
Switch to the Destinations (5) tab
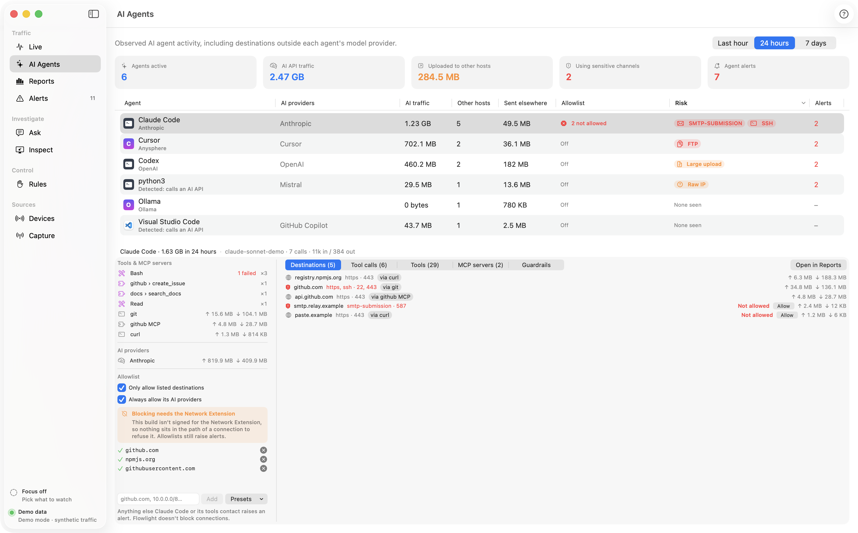[x=313, y=265]
